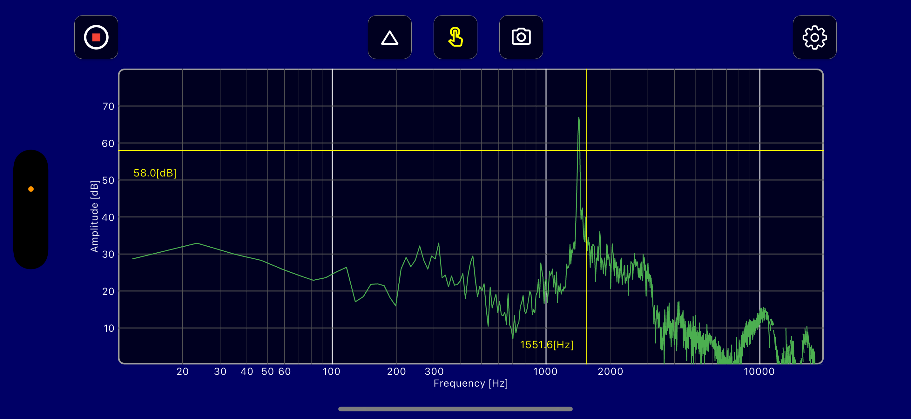Open settings with the gear icon
The width and height of the screenshot is (911, 419).
tap(814, 37)
